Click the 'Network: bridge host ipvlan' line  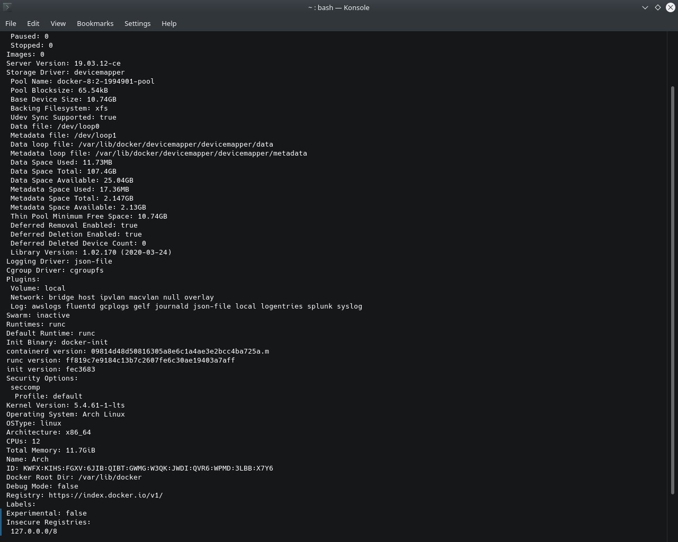112,297
